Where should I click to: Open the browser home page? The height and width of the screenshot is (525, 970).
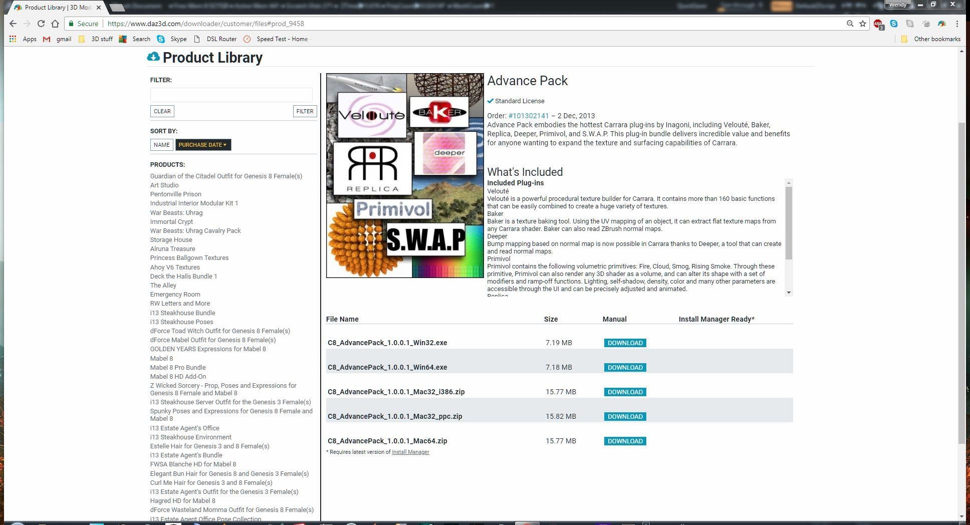55,24
